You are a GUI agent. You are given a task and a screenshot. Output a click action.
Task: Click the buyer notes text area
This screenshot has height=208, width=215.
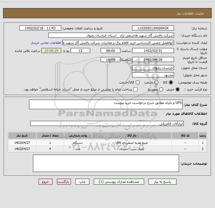tap(106, 163)
